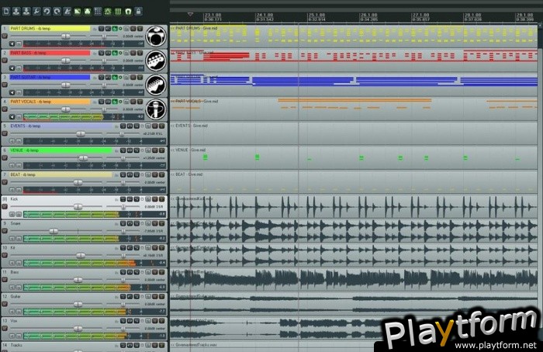The image size is (543, 352).
Task: Click the green VENUE track name
Action: [61, 150]
